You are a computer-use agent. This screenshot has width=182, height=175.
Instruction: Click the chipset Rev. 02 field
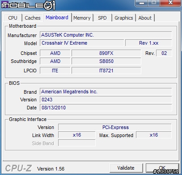coord(164,53)
